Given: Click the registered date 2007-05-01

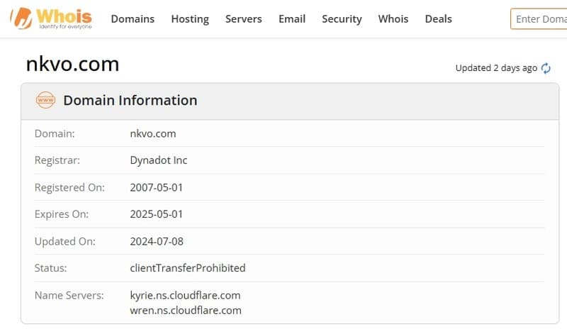Looking at the screenshot, I should tap(157, 187).
